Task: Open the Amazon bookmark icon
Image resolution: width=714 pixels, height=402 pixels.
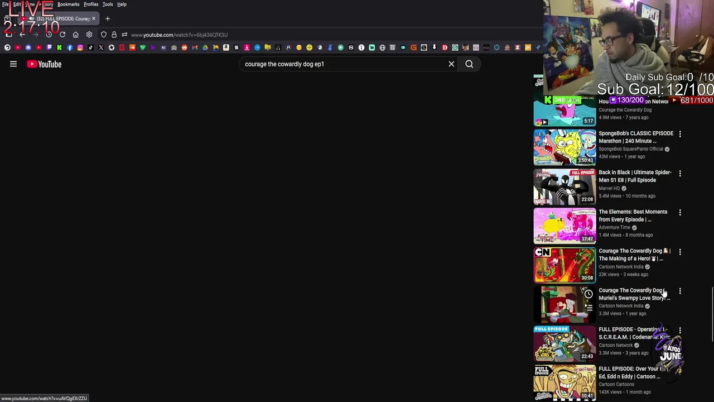Action: coord(226,47)
